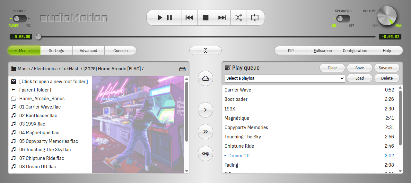
Task: Click the storage drive icon in file browser
Action: point(182,69)
